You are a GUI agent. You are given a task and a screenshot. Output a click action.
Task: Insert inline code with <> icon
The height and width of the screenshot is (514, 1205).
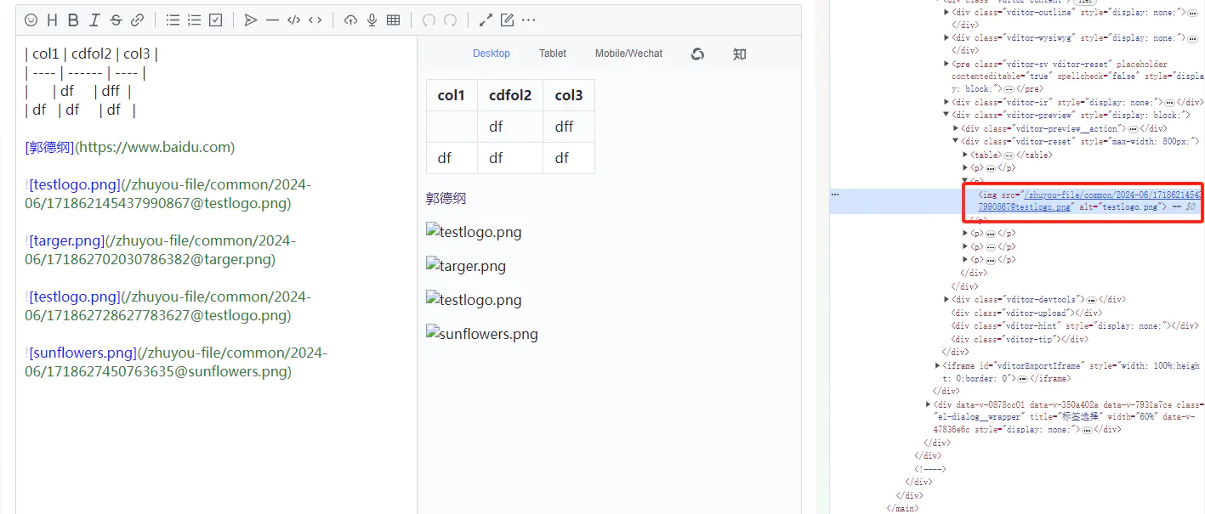point(315,20)
